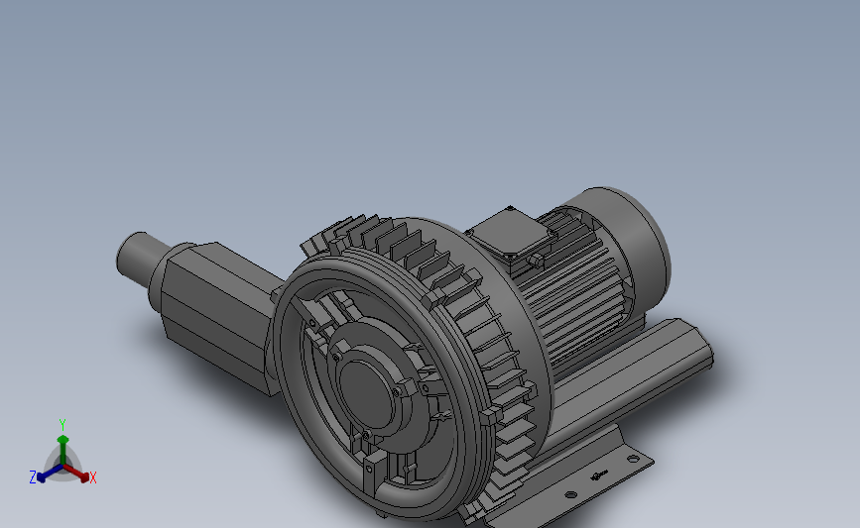Viewport: 860px width, 528px height.
Task: Select the motor terminal box on the model
Action: 512,237
